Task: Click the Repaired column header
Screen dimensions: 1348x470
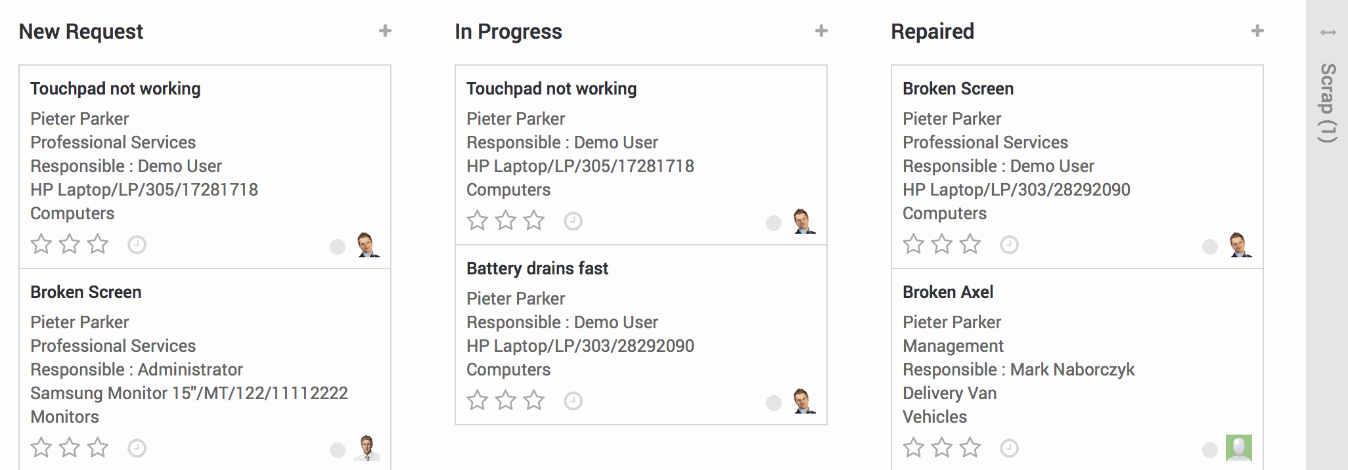Action: [932, 32]
